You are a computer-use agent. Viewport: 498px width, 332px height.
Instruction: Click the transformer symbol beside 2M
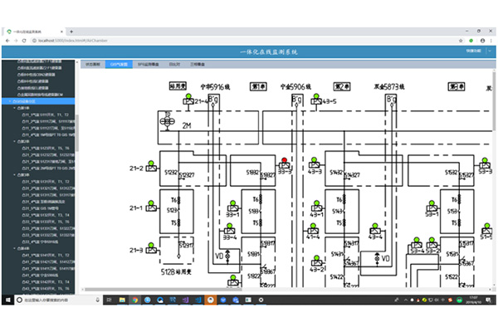pyautogui.click(x=168, y=121)
